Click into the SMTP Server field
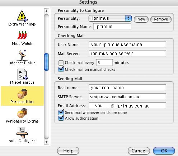The height and width of the screenshot is (156, 178). pos(127,97)
